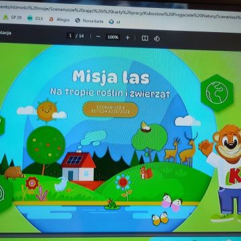
Task: Open the OLX bookmark
Action: (35, 18)
